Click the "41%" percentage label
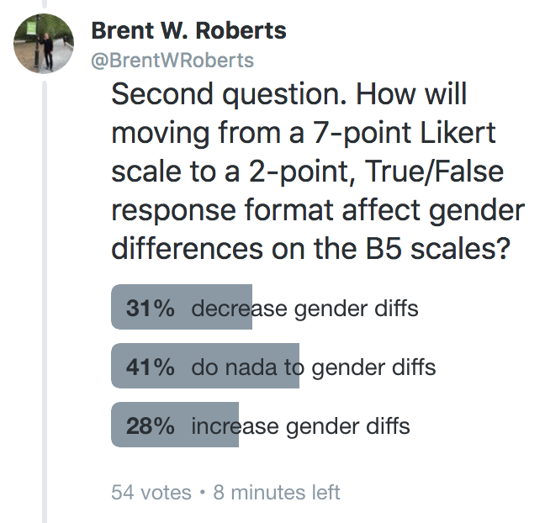This screenshot has height=523, width=545. click(150, 367)
